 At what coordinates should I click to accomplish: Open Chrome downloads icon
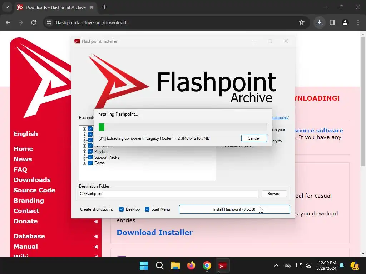point(319,22)
